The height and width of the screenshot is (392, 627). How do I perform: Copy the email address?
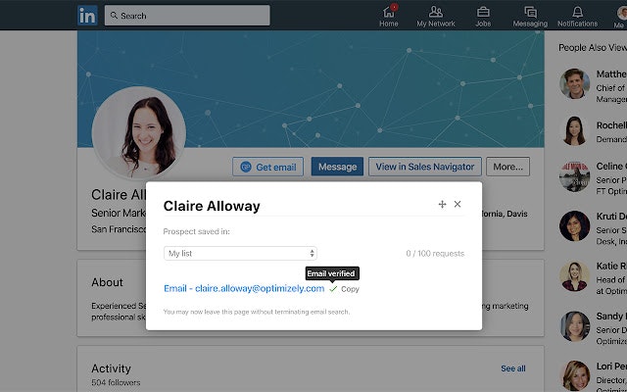[350, 289]
